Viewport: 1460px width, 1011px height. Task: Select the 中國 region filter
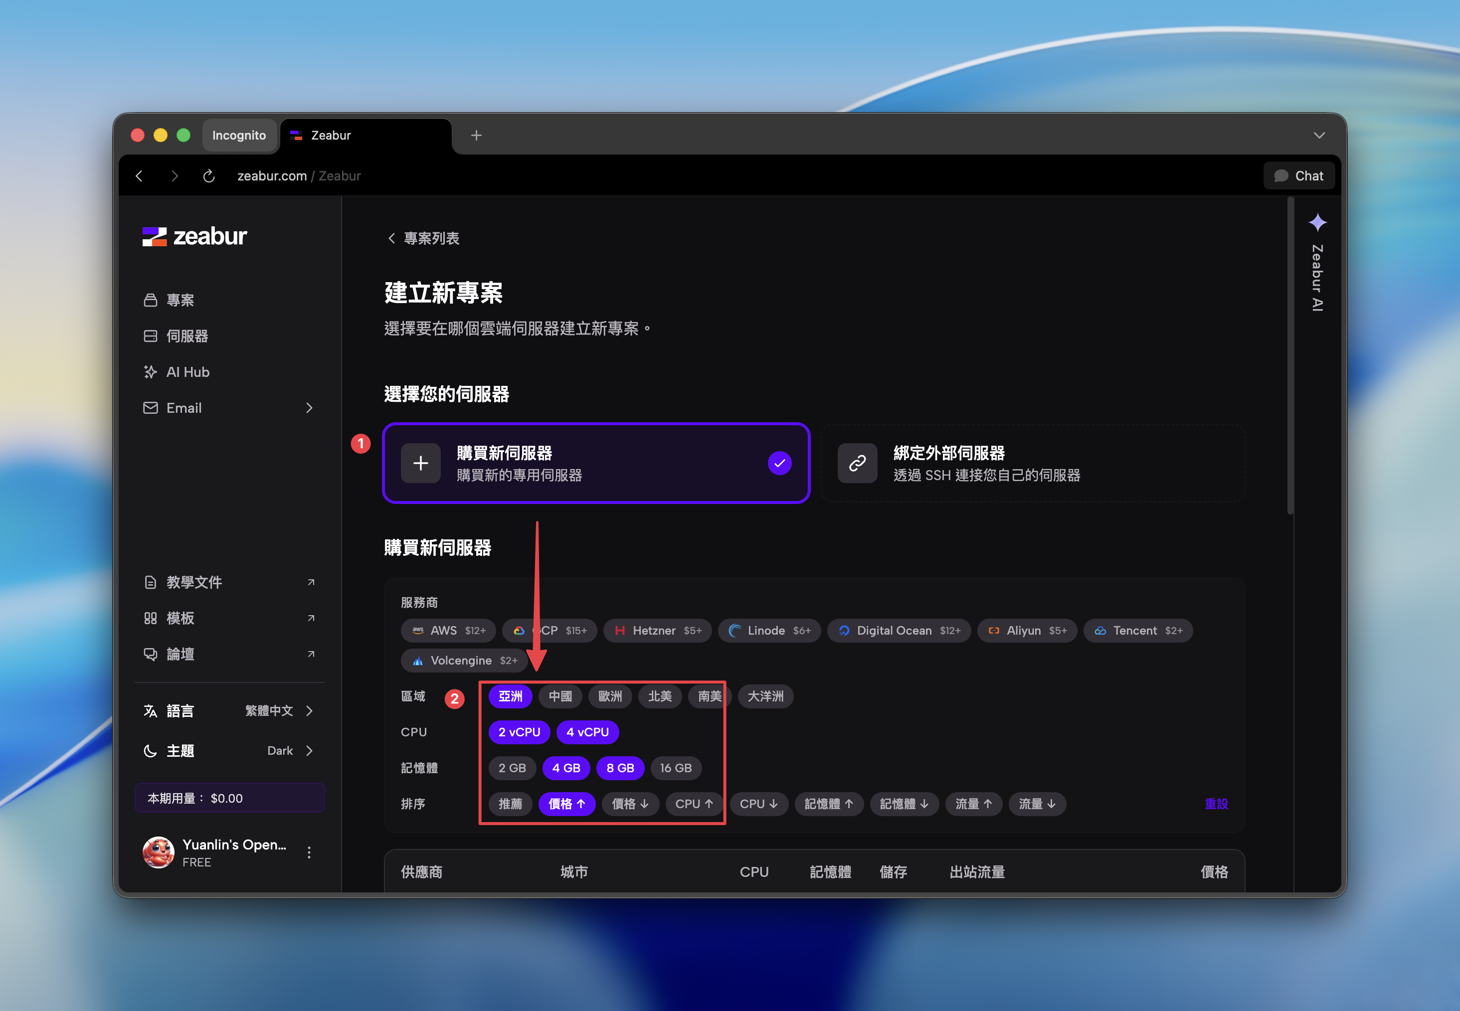pyautogui.click(x=560, y=696)
